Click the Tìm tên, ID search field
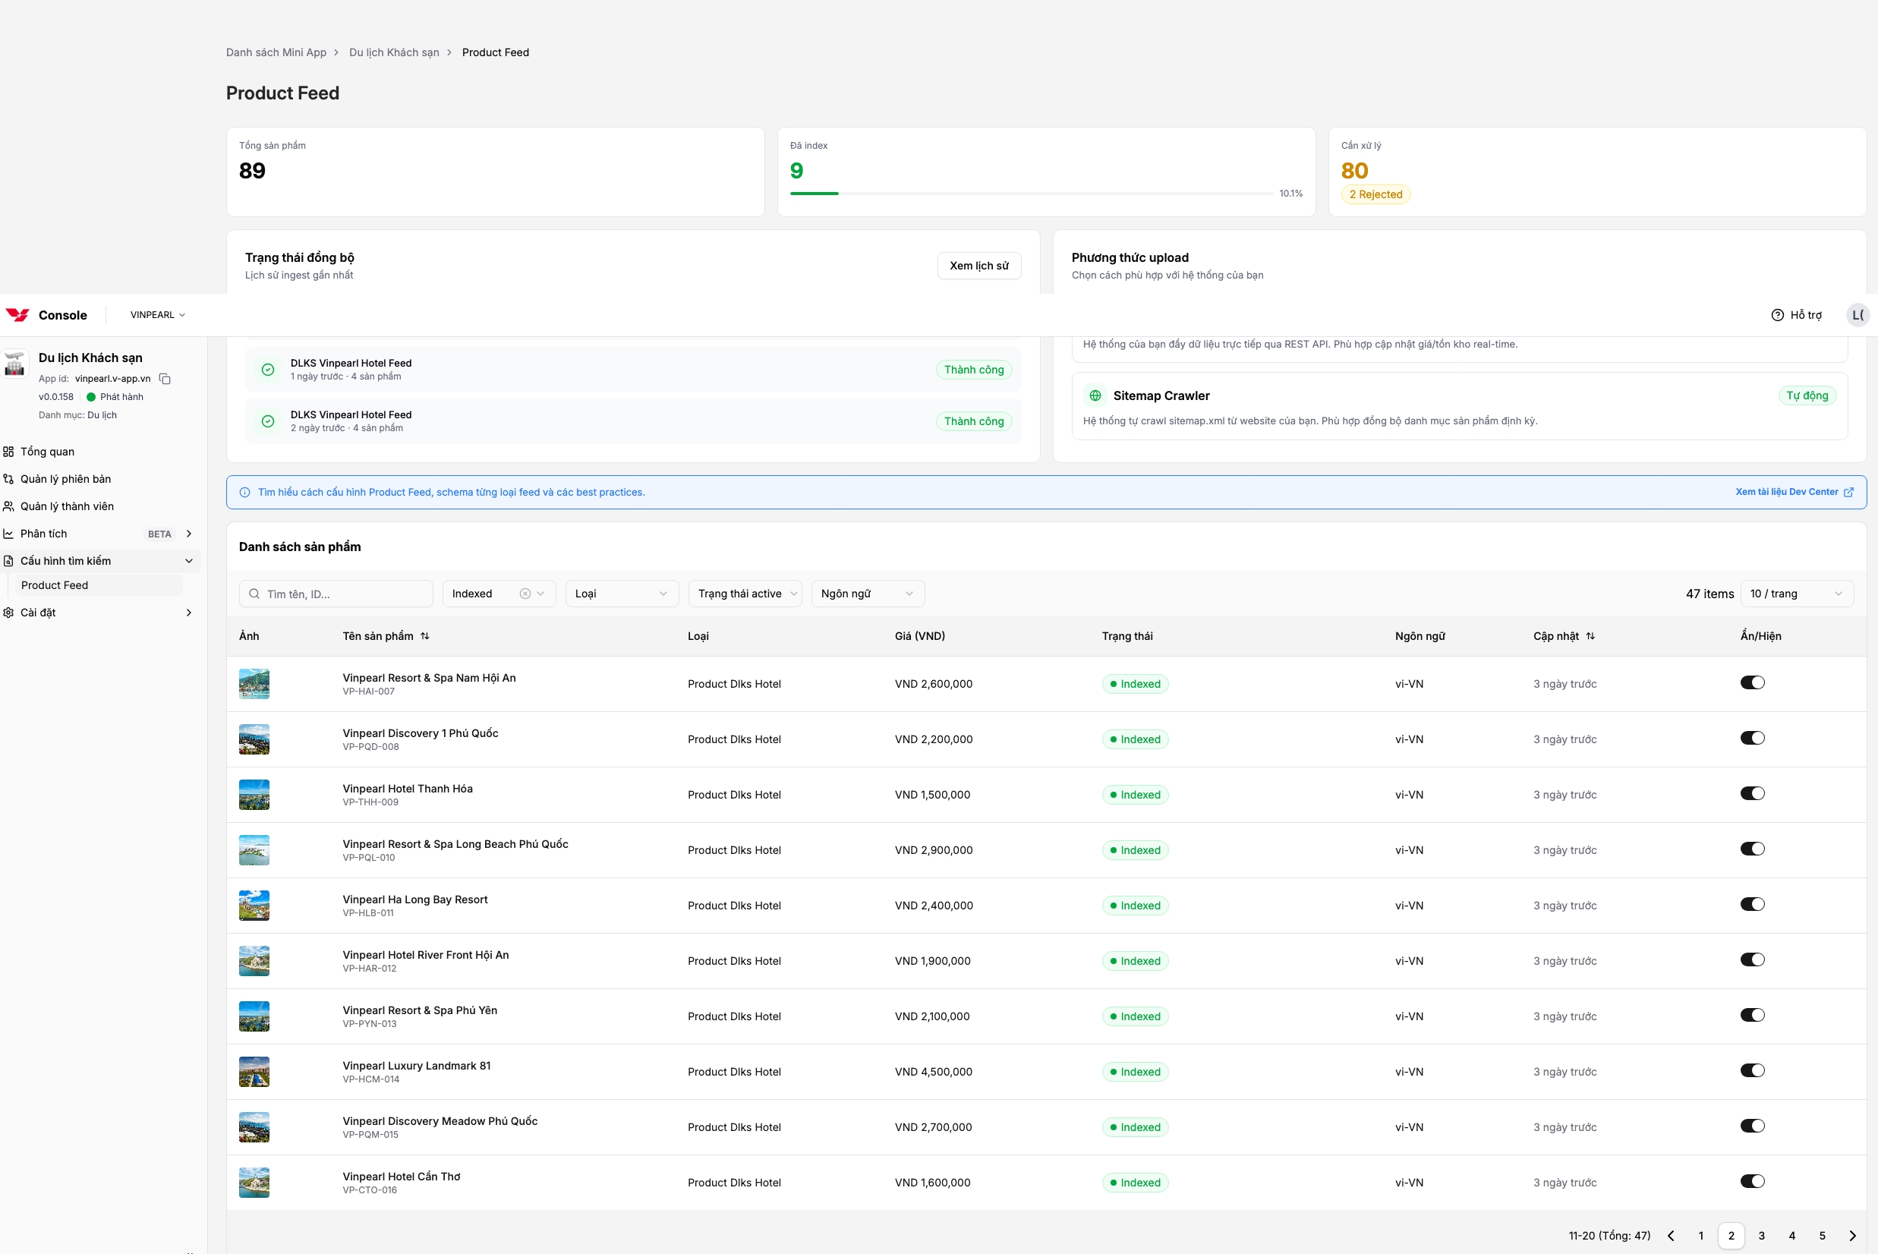Screen dimensions: 1878x1254 (x=336, y=594)
